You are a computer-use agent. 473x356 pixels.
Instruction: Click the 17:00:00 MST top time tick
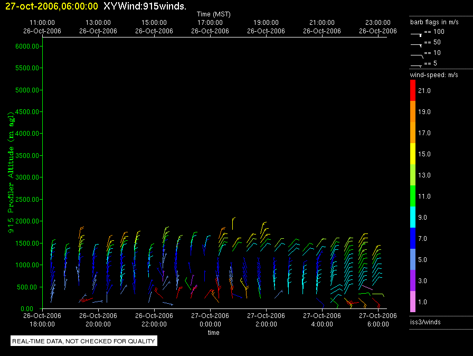[x=210, y=23]
